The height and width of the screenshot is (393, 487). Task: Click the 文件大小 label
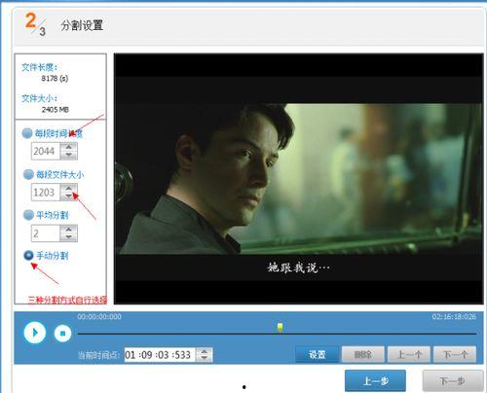pyautogui.click(x=39, y=98)
